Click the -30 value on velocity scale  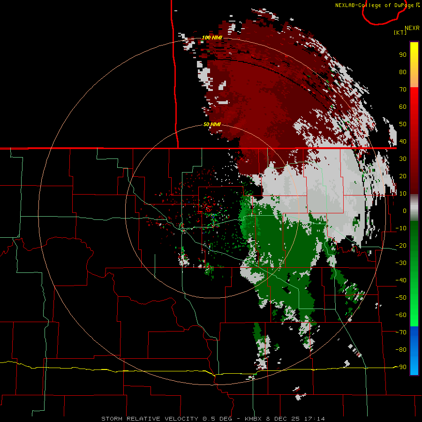click(x=401, y=263)
